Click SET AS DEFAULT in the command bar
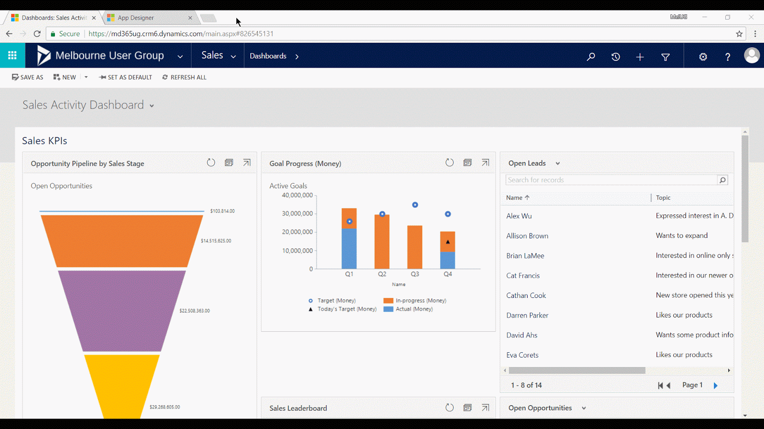Screen dimensions: 764x429 click(125, 77)
